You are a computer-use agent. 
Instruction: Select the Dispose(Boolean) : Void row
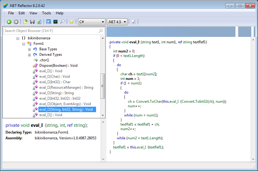(x=58, y=66)
